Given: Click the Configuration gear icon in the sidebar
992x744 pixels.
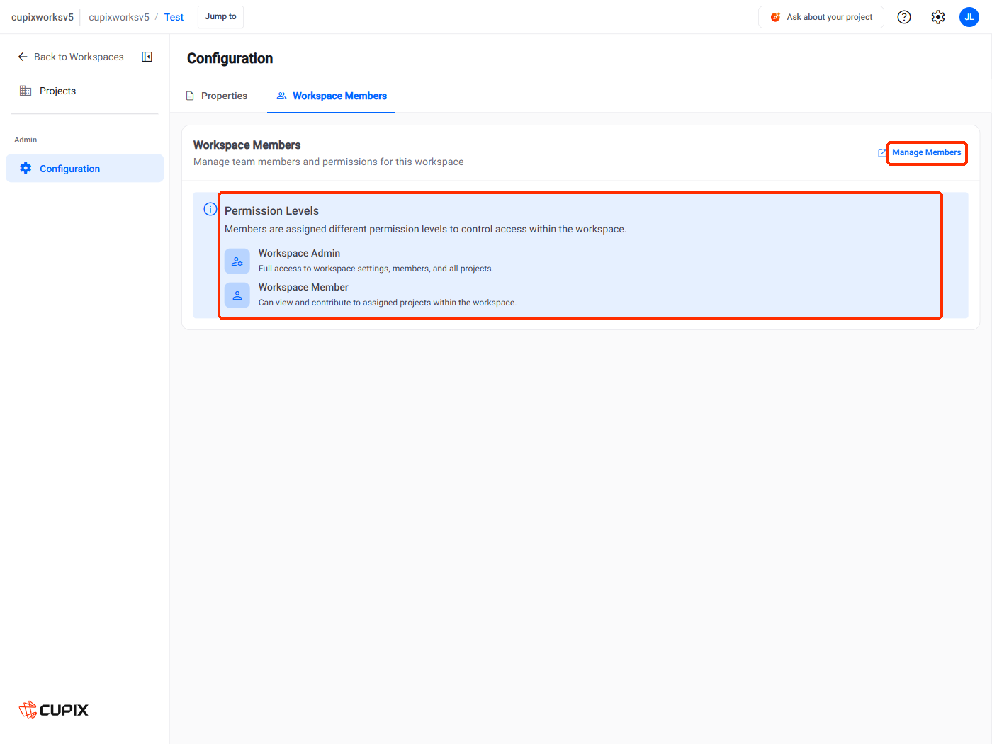Looking at the screenshot, I should (x=26, y=168).
